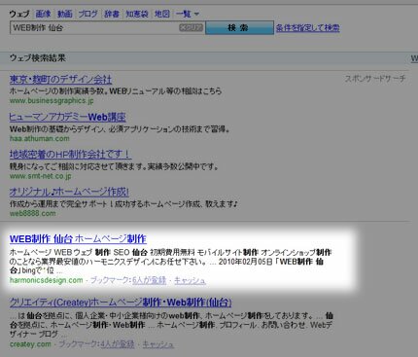Open sponsored link オリジナル♪ホームページ作成!

pyautogui.click(x=69, y=192)
